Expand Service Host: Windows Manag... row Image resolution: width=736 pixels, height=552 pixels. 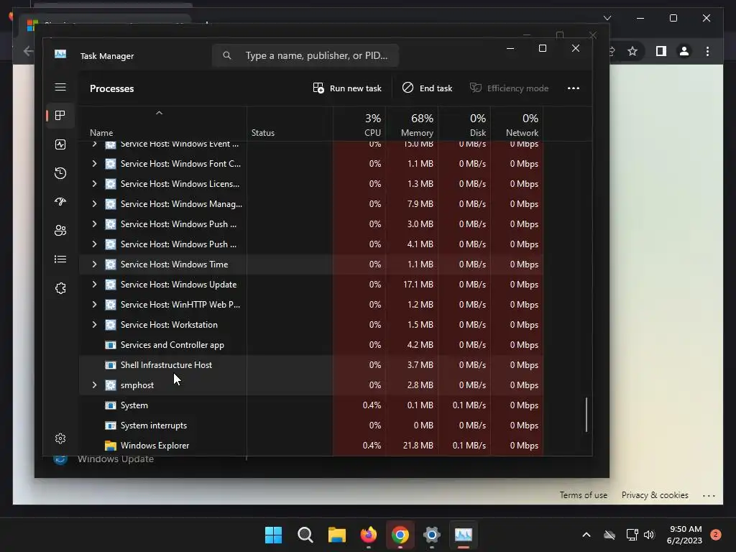94,204
